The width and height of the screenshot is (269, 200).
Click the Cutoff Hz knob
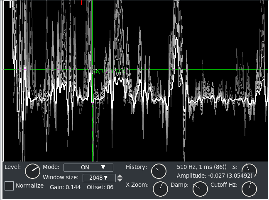tap(249, 189)
